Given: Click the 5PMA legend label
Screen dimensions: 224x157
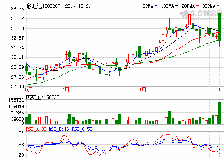Looking at the screenshot, I should click(x=148, y=6).
